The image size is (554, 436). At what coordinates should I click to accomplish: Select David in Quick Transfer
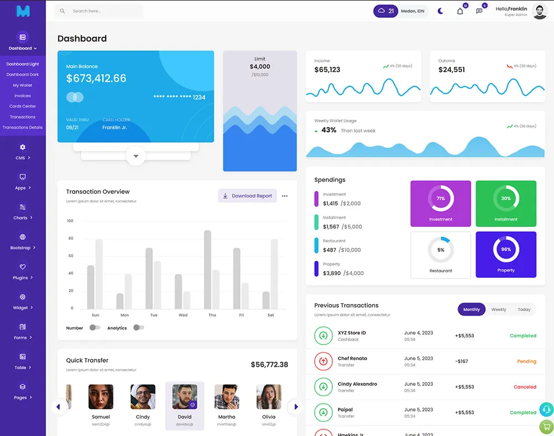(185, 405)
